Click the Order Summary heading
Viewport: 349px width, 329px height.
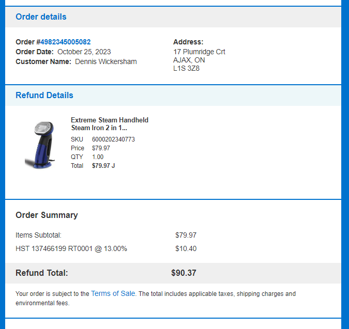(47, 215)
